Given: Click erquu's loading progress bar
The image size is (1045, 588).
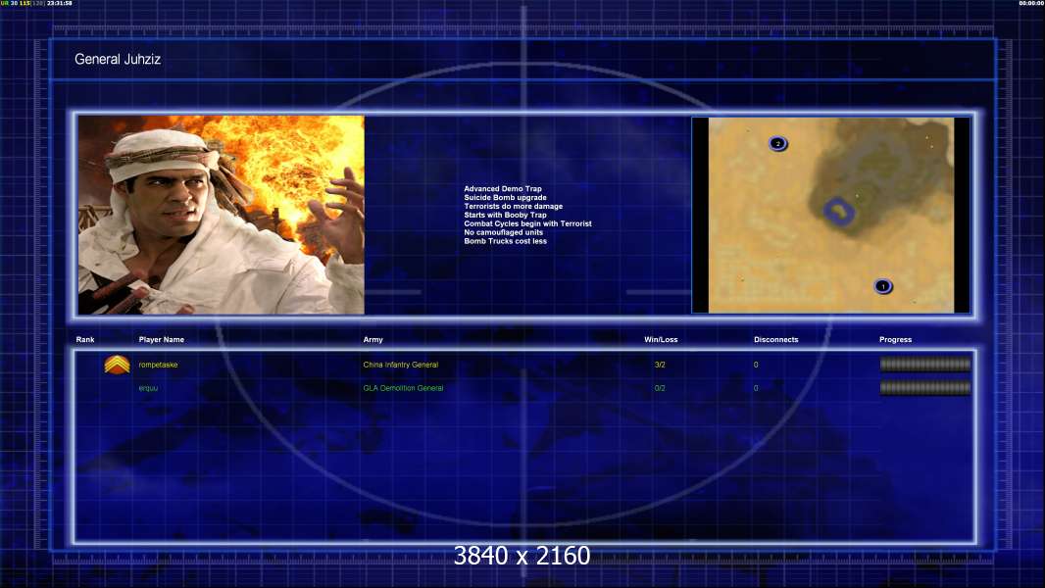Looking at the screenshot, I should (925, 387).
